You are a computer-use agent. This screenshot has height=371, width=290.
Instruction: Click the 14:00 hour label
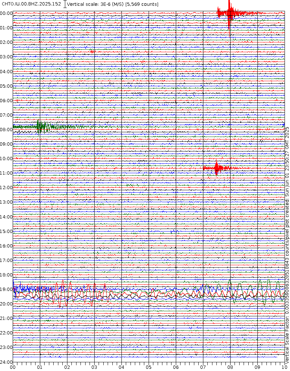(6, 217)
